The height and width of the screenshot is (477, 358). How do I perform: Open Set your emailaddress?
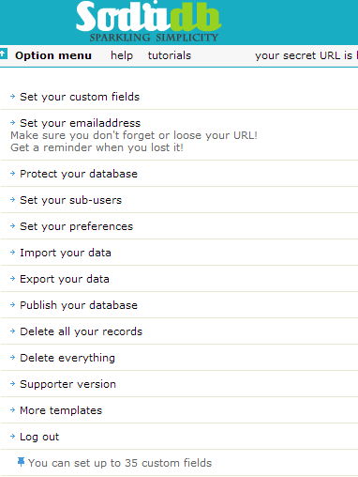point(81,123)
